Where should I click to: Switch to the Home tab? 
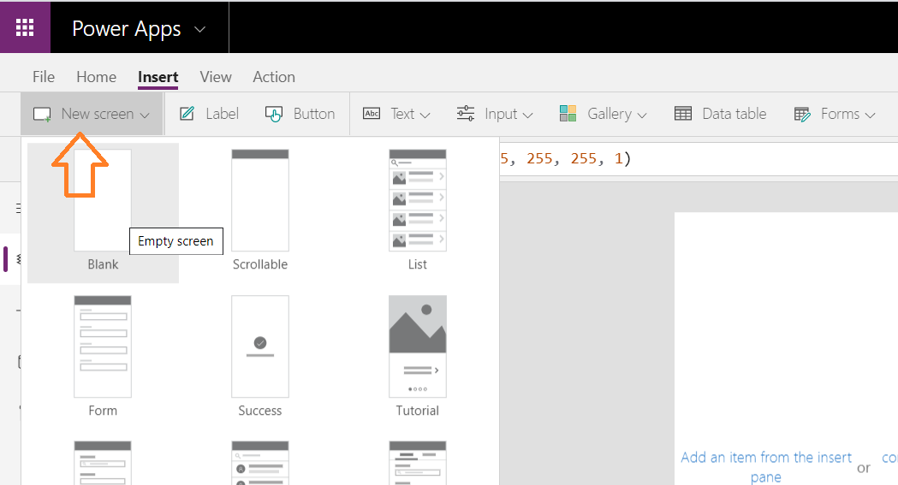point(96,77)
